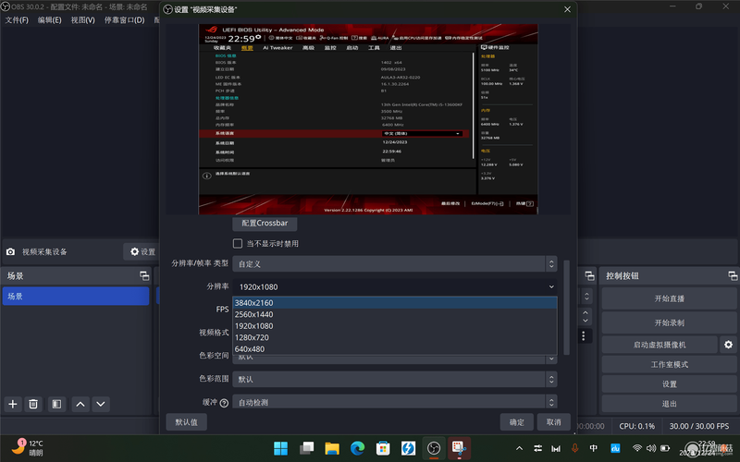Viewport: 740px width, 462px height.
Task: Adjust the transition selector up-down arrows
Action: coord(586,296)
